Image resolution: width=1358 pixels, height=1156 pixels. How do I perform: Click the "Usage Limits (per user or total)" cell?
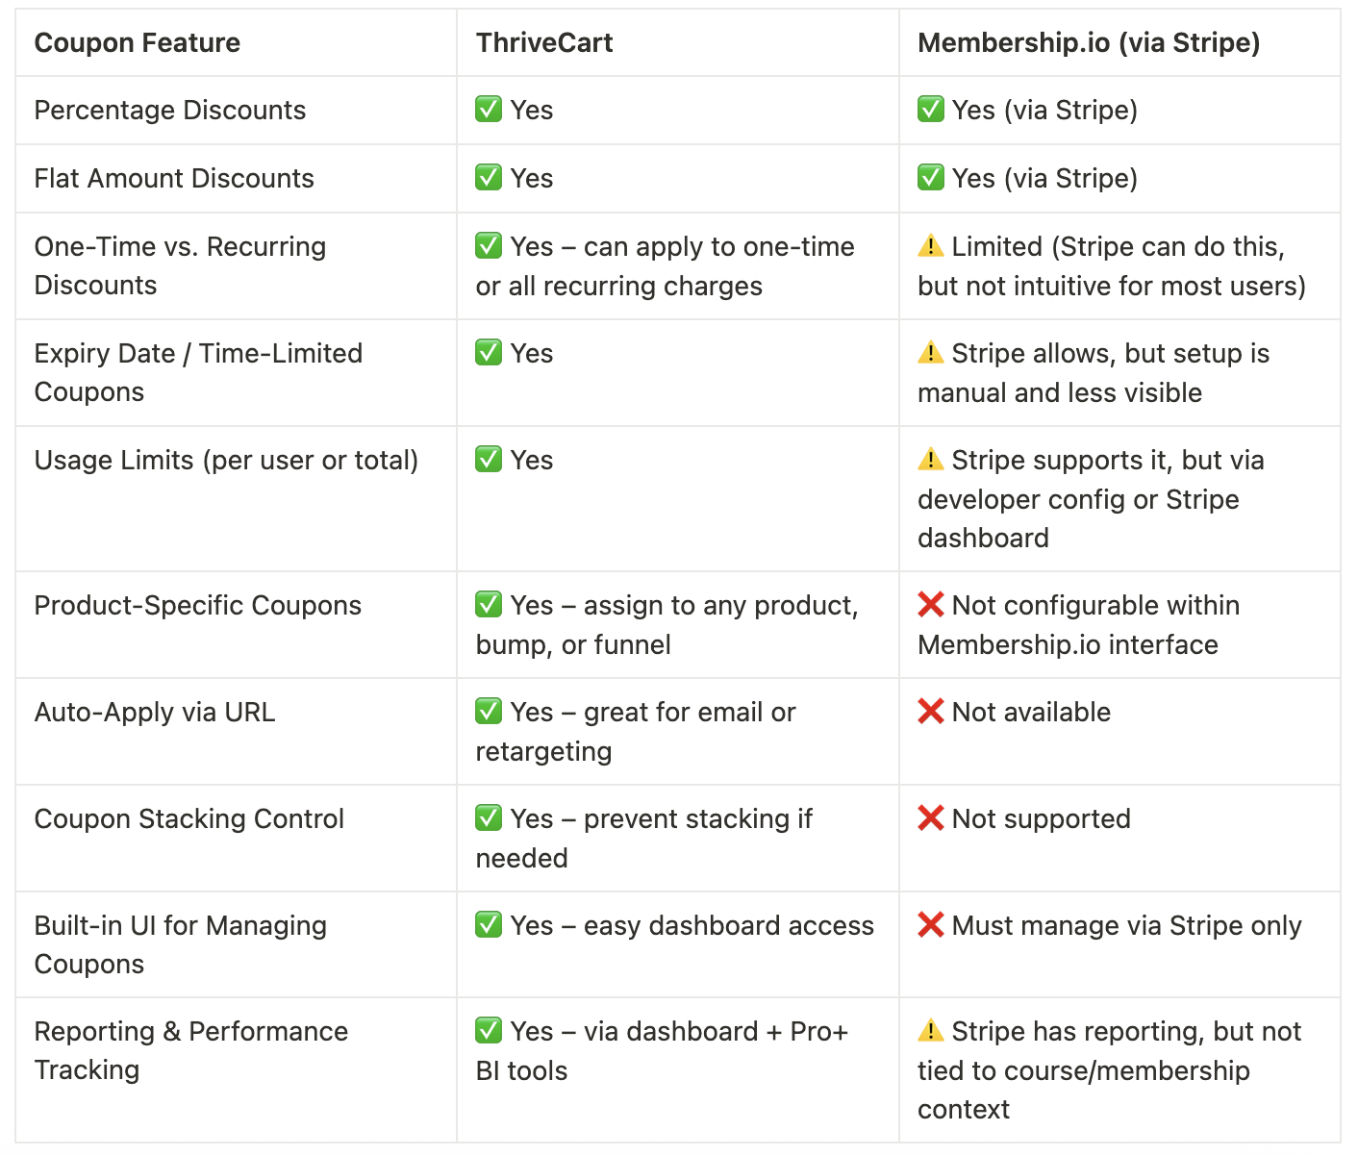point(226,461)
